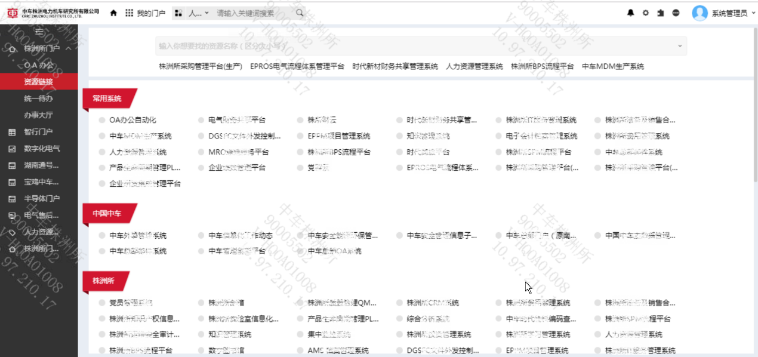Click the 智行门户 sidebar icon
Screen dimensions: 758x357
click(x=12, y=132)
